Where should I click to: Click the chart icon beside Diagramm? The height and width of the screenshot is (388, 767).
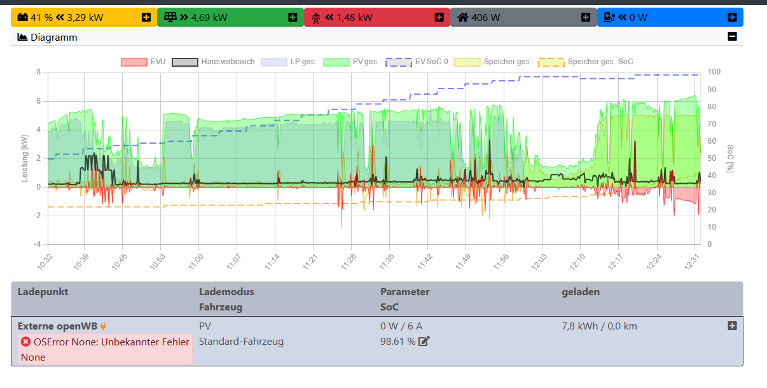22,38
